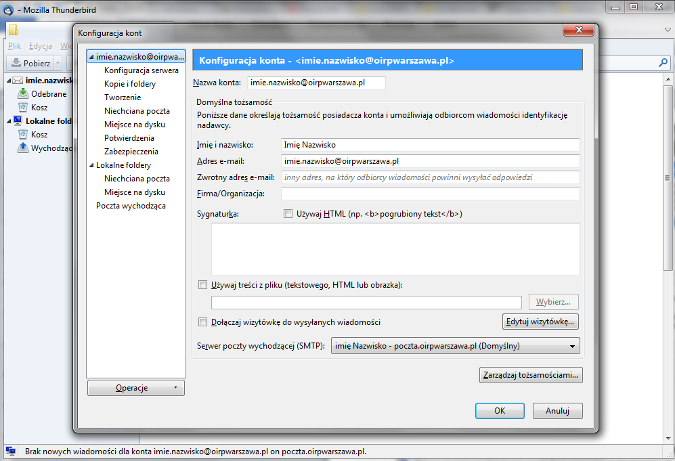This screenshot has width=675, height=461.
Task: Click the Sygnaturka text area
Action: 395,249
